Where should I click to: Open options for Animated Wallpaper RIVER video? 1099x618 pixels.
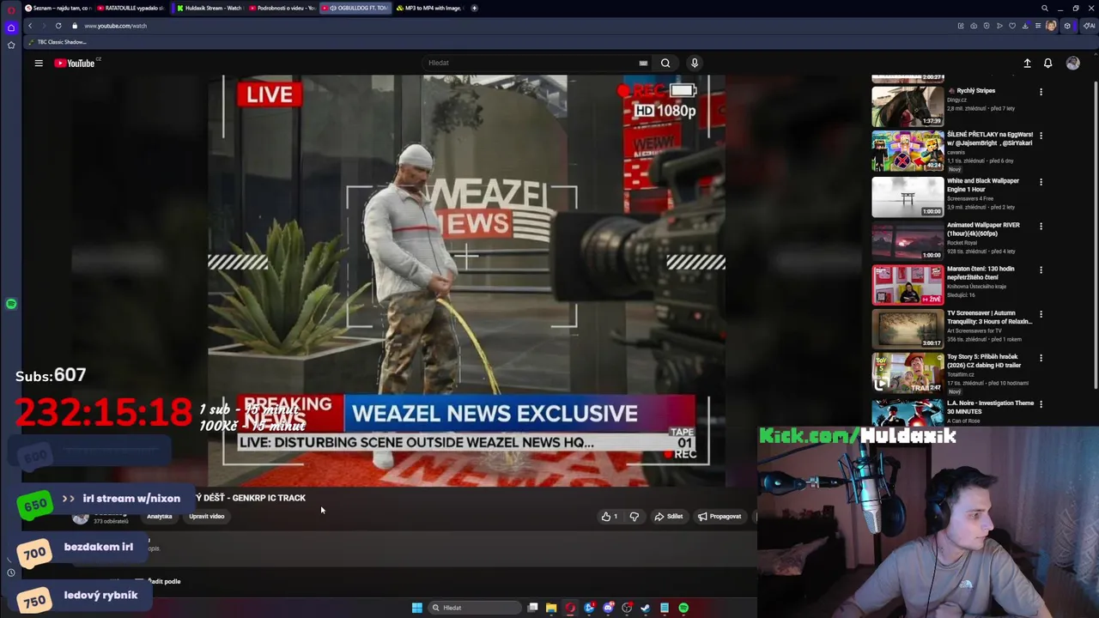coord(1041,226)
